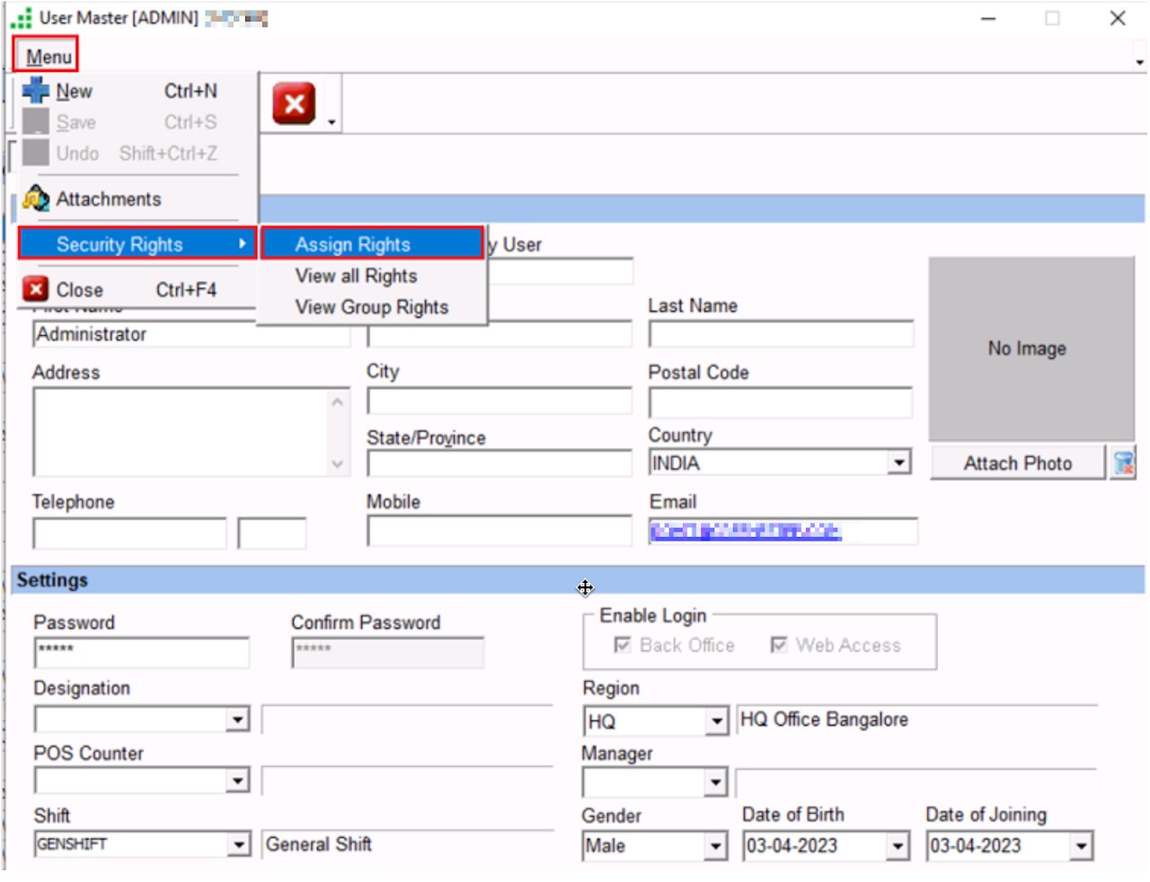This screenshot has height=882, width=1150.
Task: Open the dropdown arrow beside red X
Action: point(332,122)
